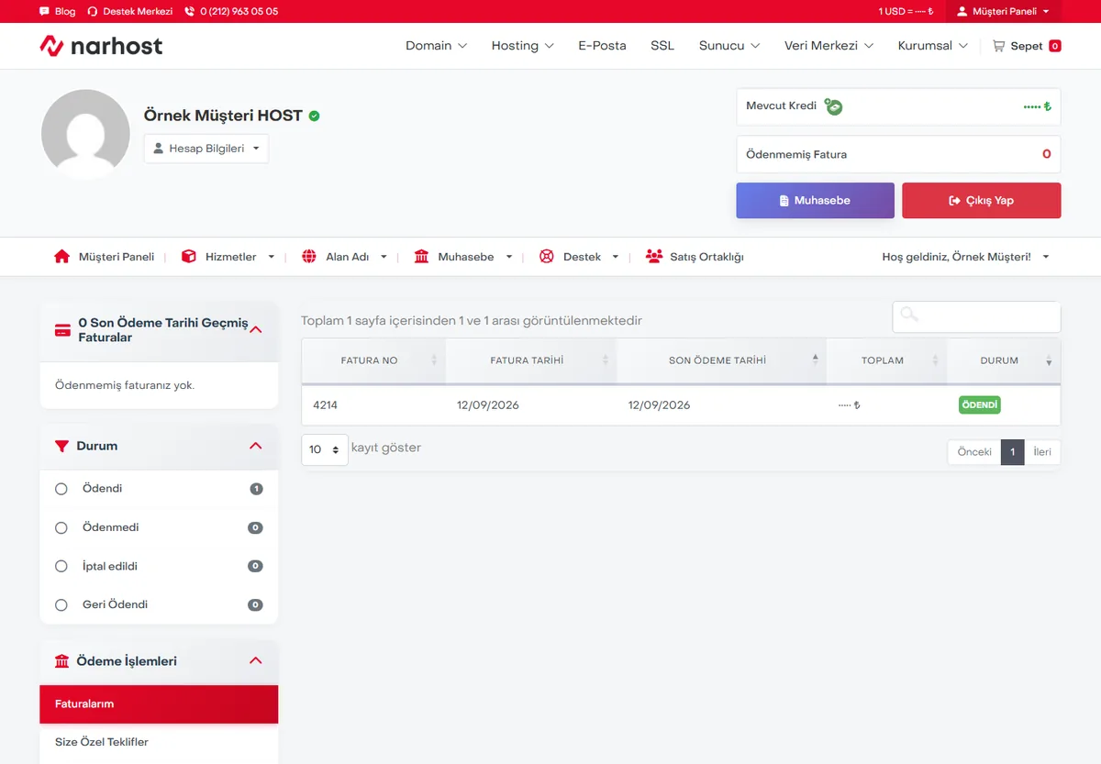Go to the İleri next page
The image size is (1101, 764).
[1042, 452]
